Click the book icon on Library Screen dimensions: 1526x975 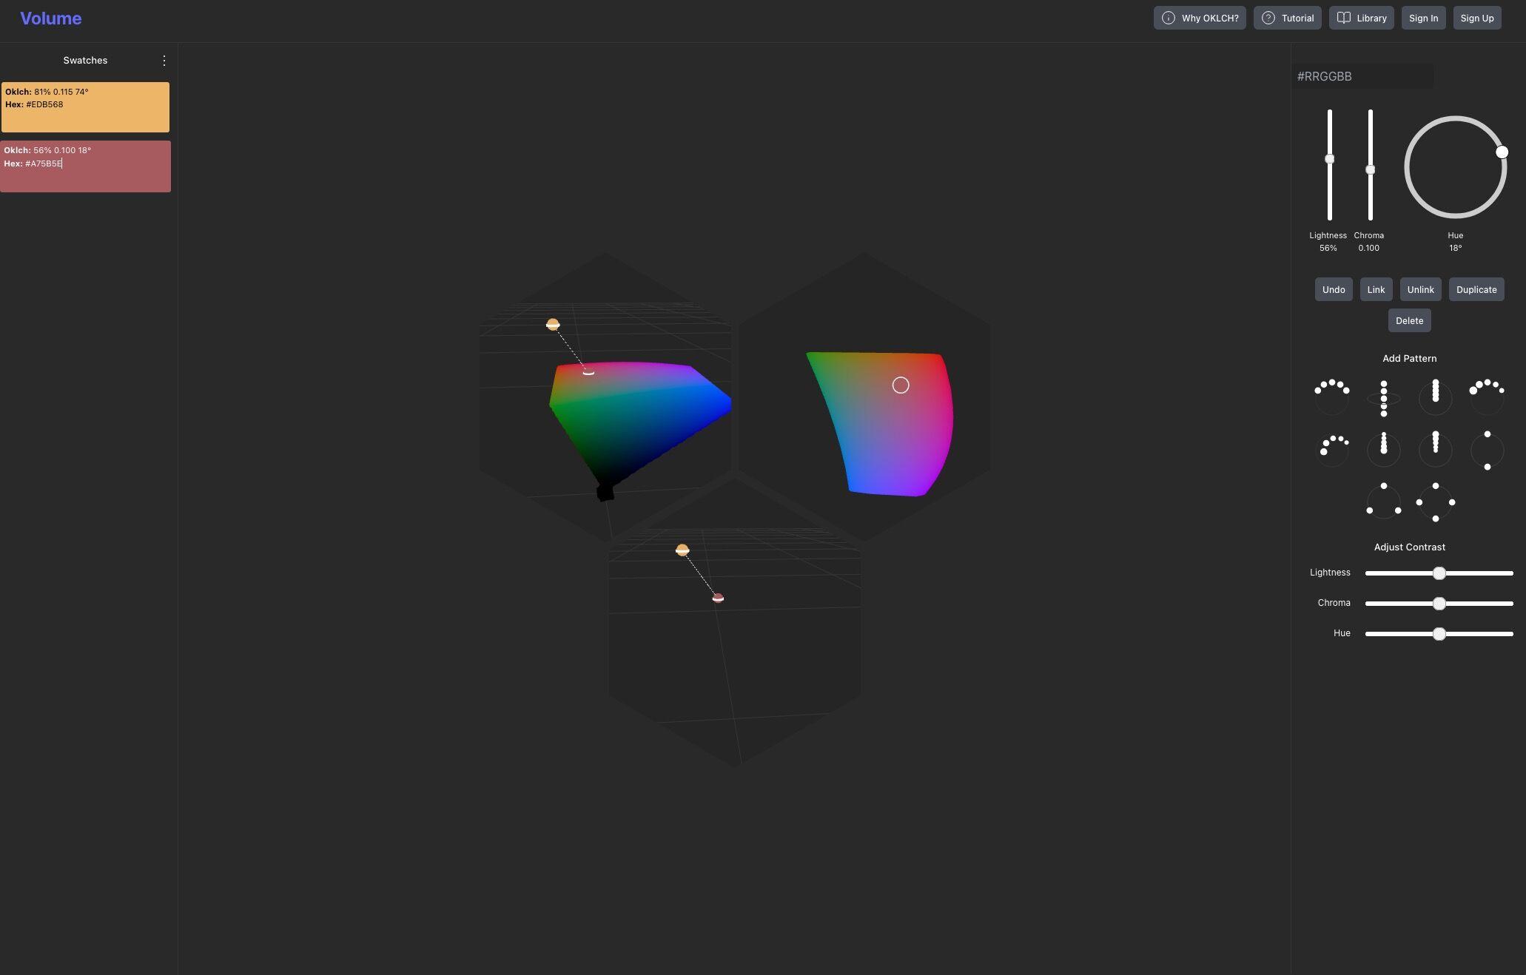coord(1343,18)
